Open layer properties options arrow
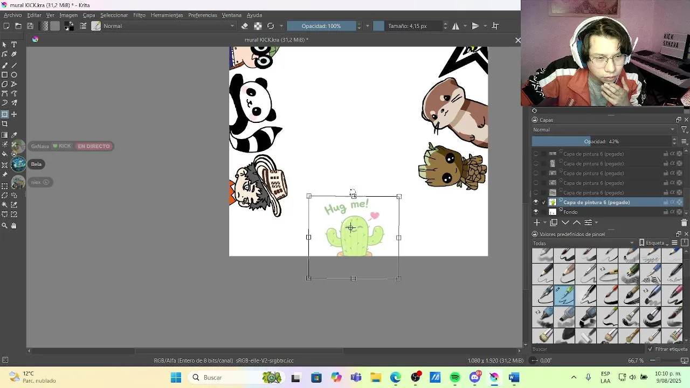The width and height of the screenshot is (690, 388). 596,223
